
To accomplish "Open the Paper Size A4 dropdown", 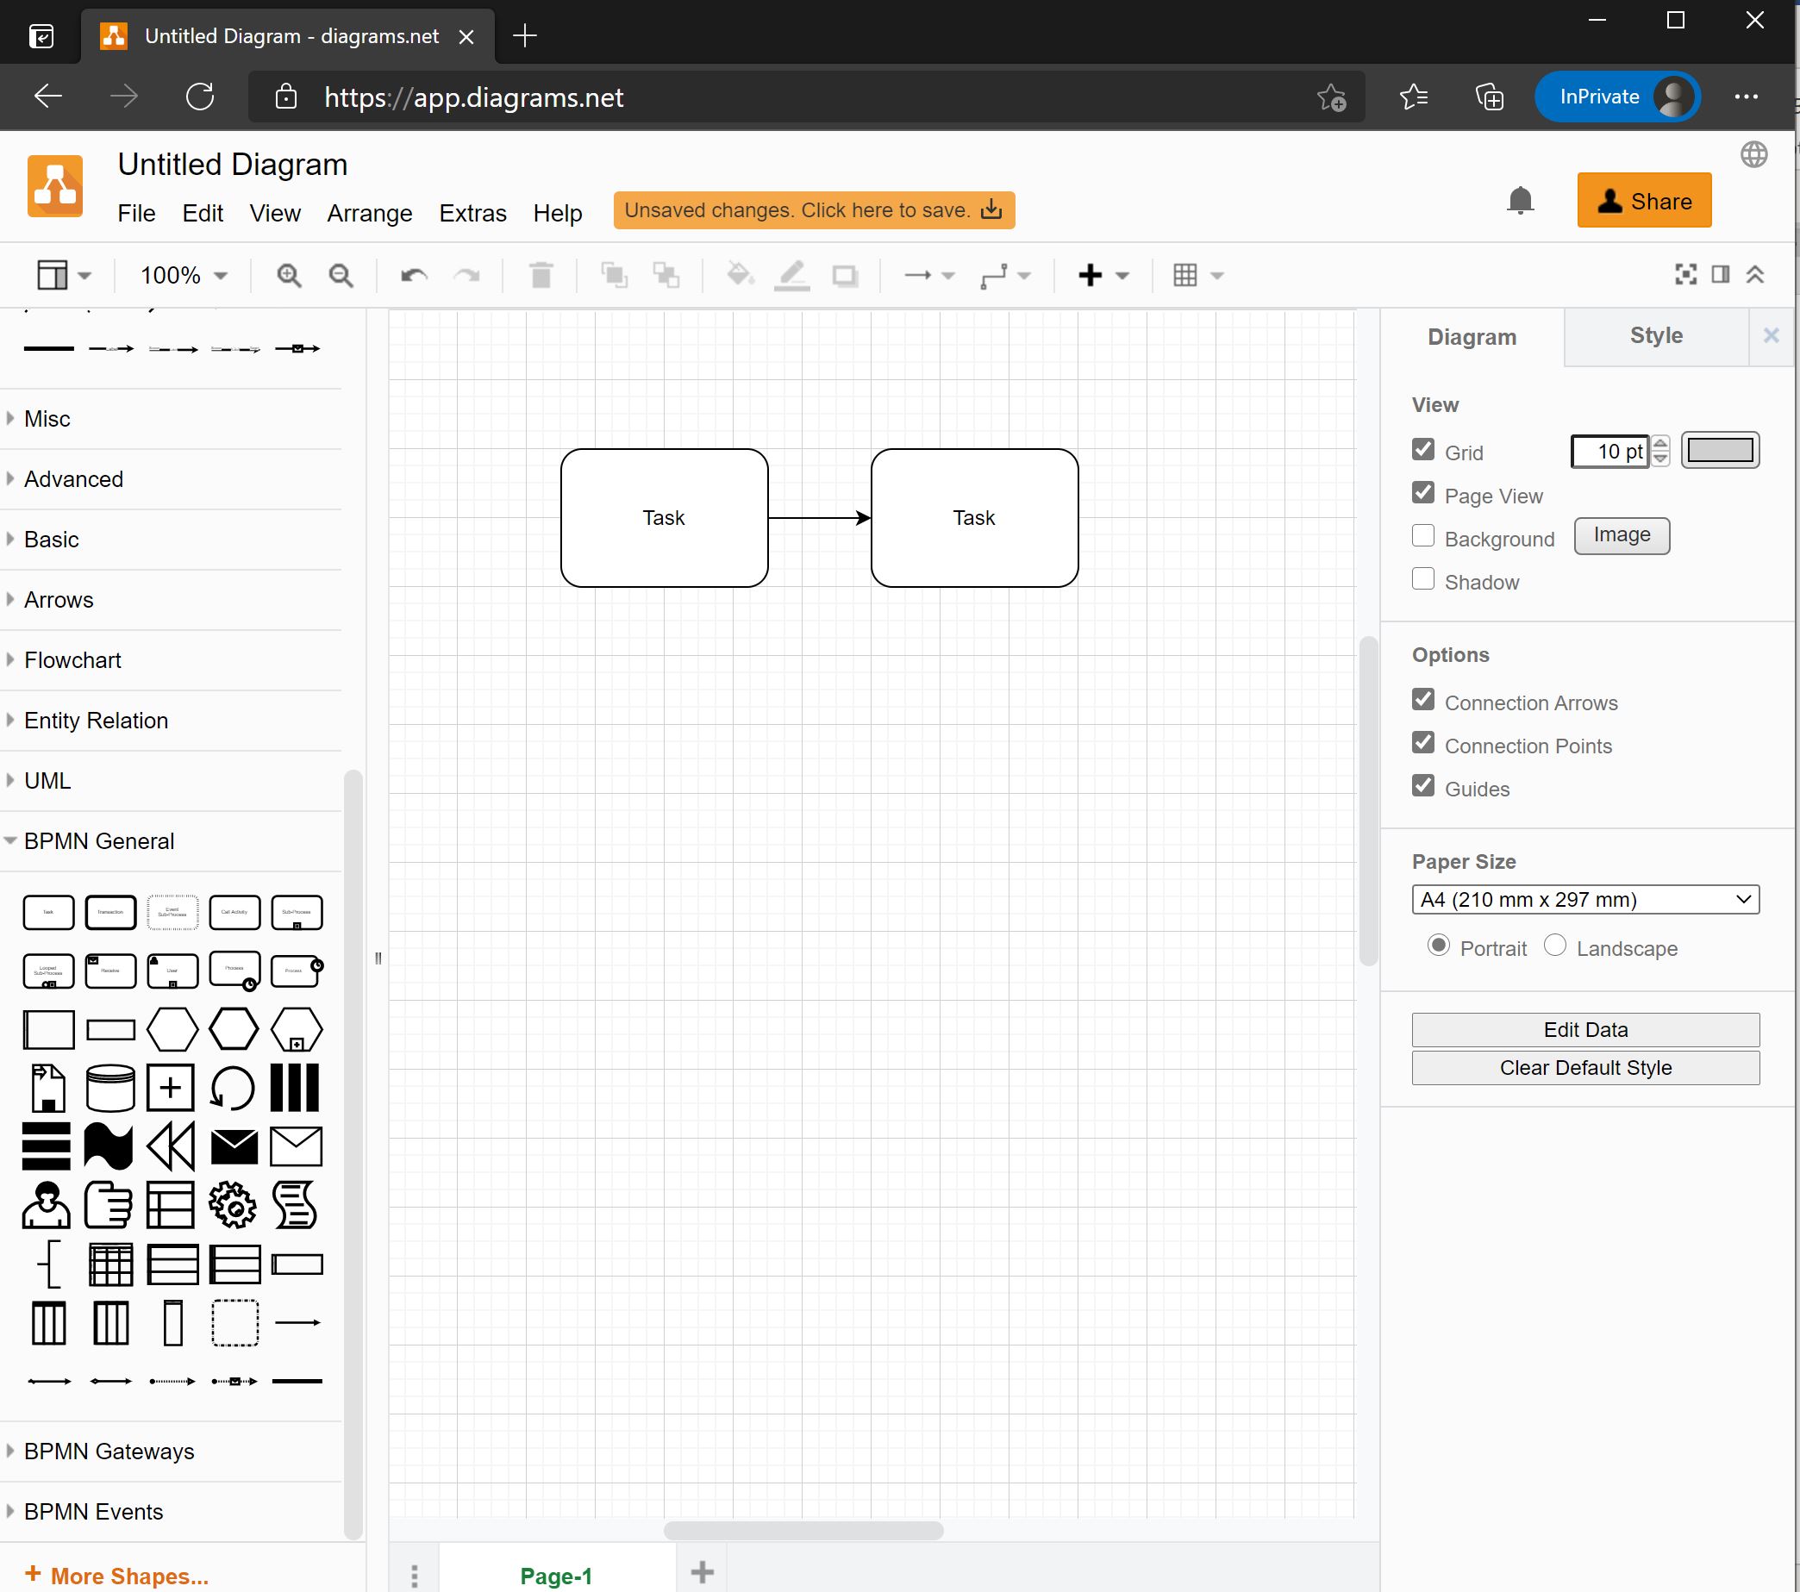I will [1585, 900].
